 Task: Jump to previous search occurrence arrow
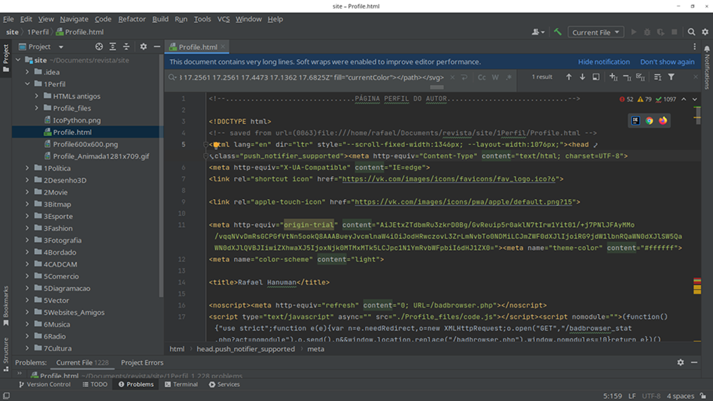(569, 77)
